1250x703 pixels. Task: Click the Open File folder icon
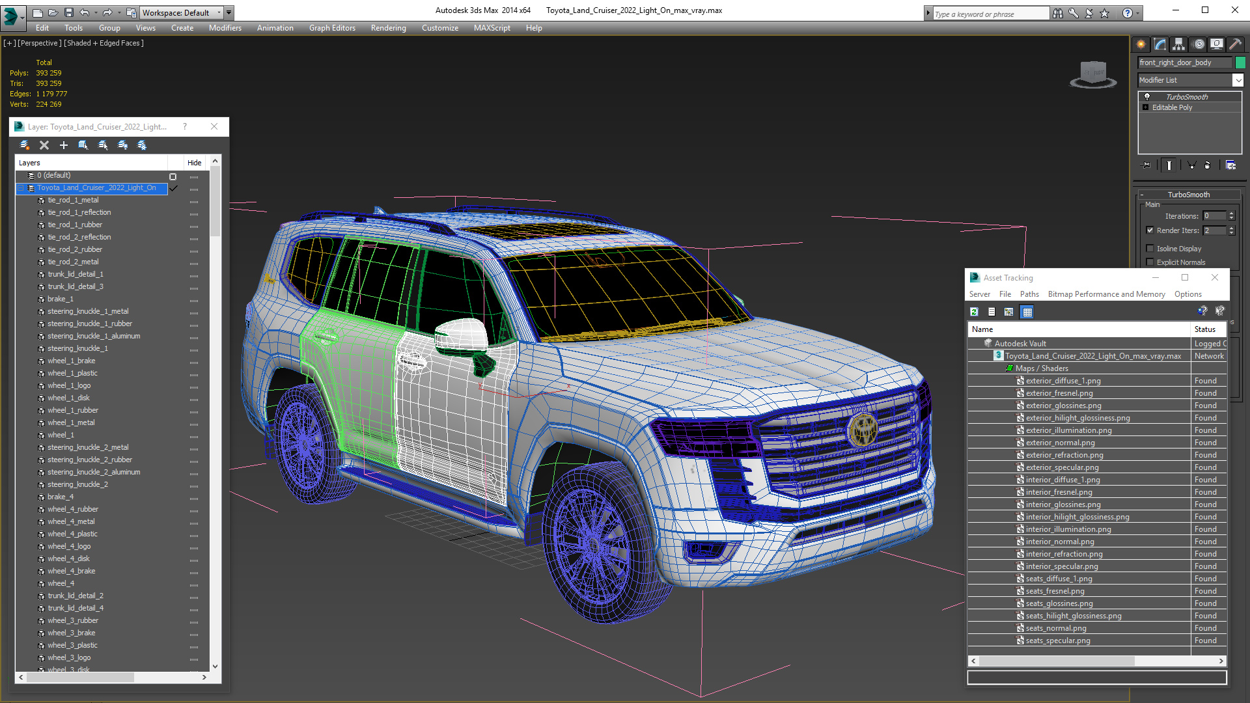point(53,12)
